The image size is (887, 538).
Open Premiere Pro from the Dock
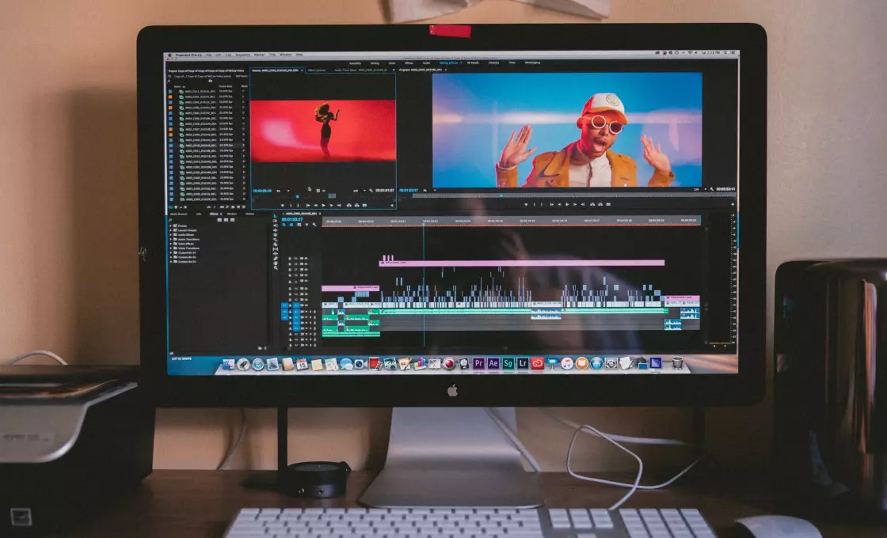click(478, 363)
